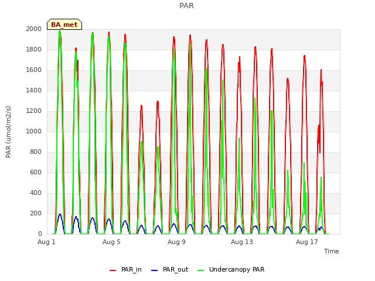
Task: Click the Time axis title
Action: tap(332, 251)
